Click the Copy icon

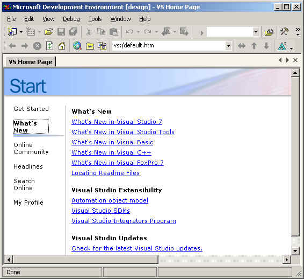pyautogui.click(x=101, y=32)
